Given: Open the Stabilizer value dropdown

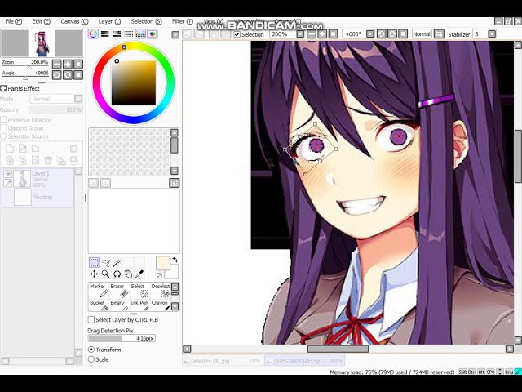Looking at the screenshot, I should coord(492,34).
